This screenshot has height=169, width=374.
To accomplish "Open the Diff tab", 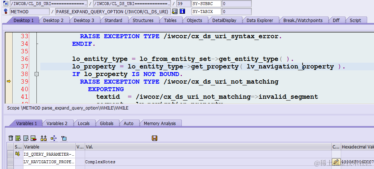I will (x=336, y=20).
